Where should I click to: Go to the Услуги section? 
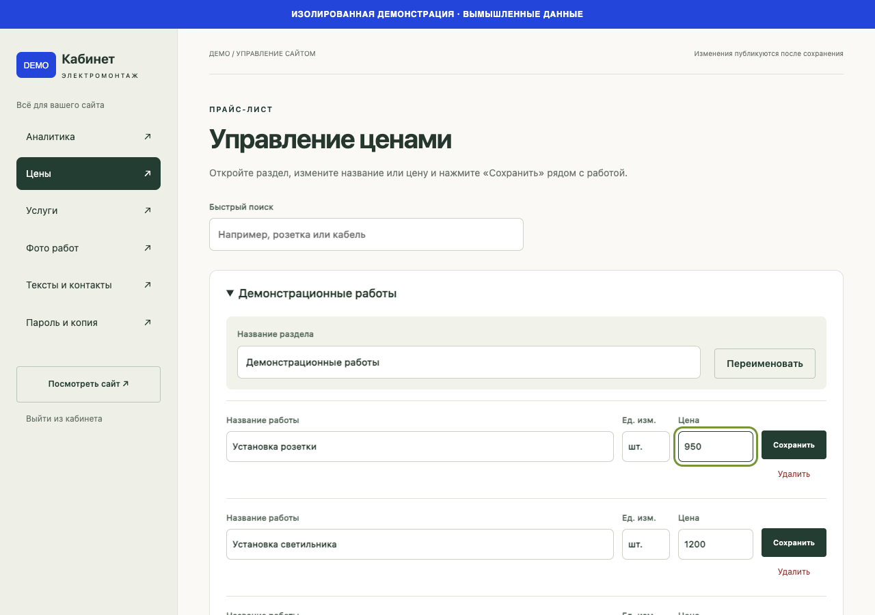88,210
